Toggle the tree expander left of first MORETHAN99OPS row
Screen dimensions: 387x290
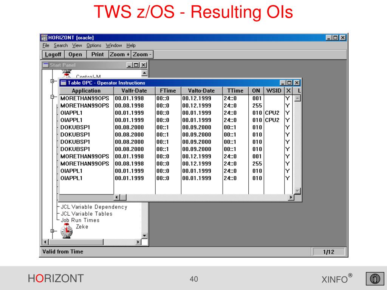point(52,97)
